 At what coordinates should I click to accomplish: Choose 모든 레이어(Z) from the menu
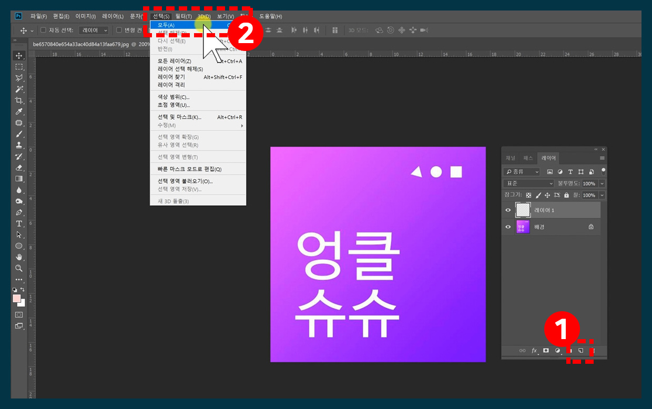click(x=198, y=61)
